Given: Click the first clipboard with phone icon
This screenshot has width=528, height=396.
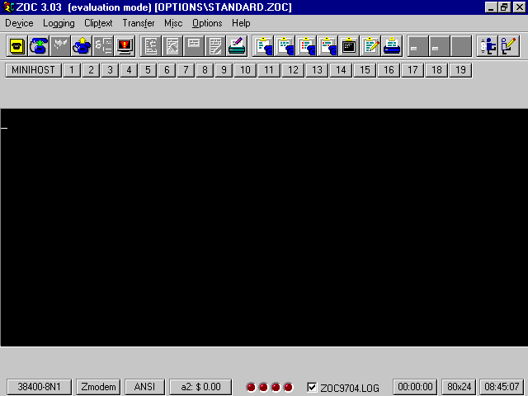Looking at the screenshot, I should coord(264,46).
